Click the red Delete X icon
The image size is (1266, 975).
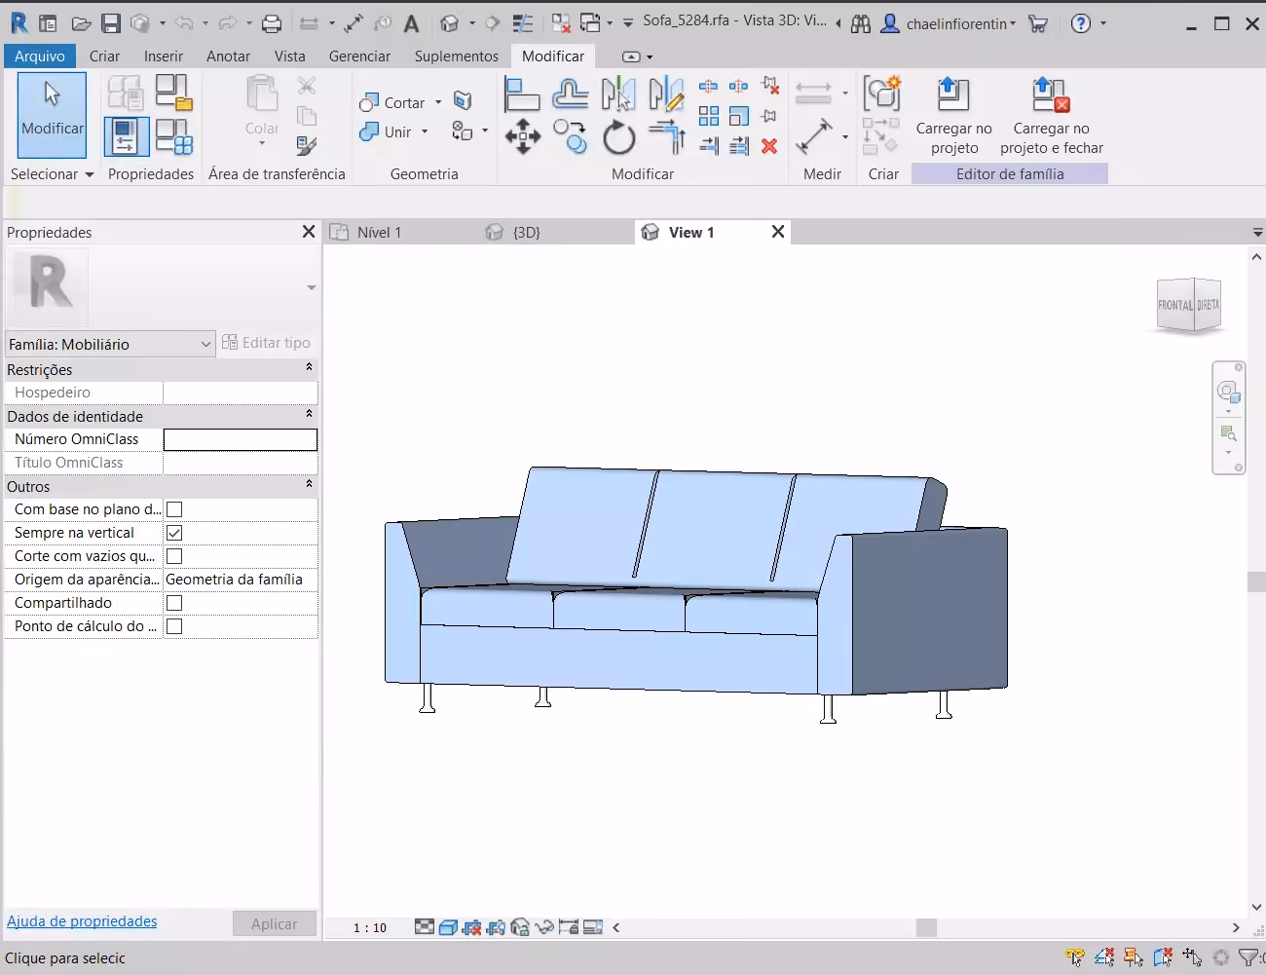point(769,146)
